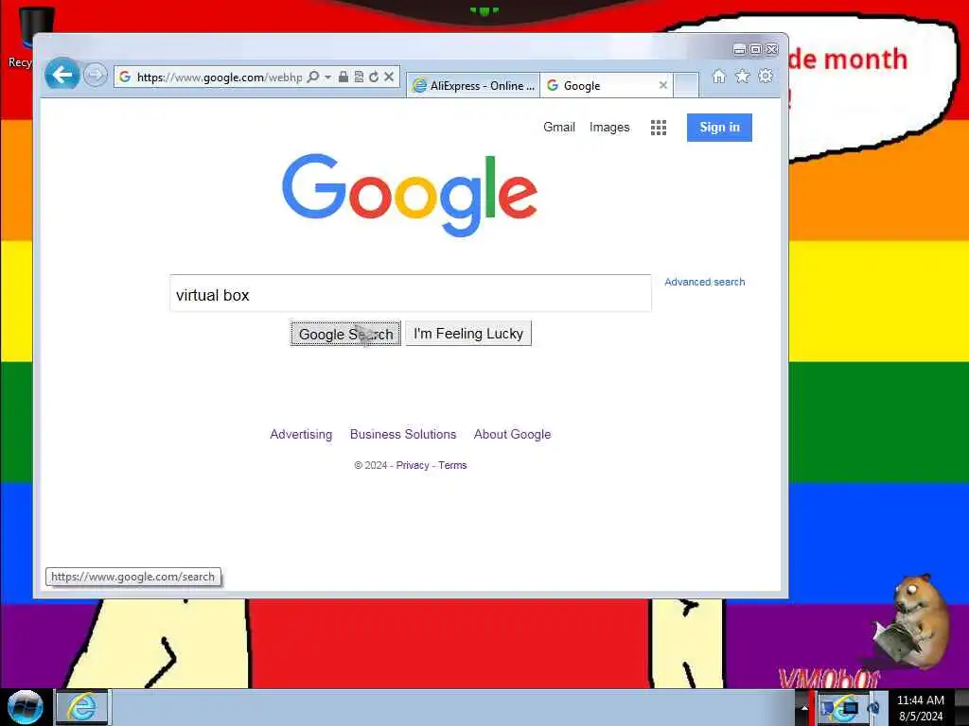The height and width of the screenshot is (726, 969).
Task: Close the Google tab
Action: [x=663, y=85]
